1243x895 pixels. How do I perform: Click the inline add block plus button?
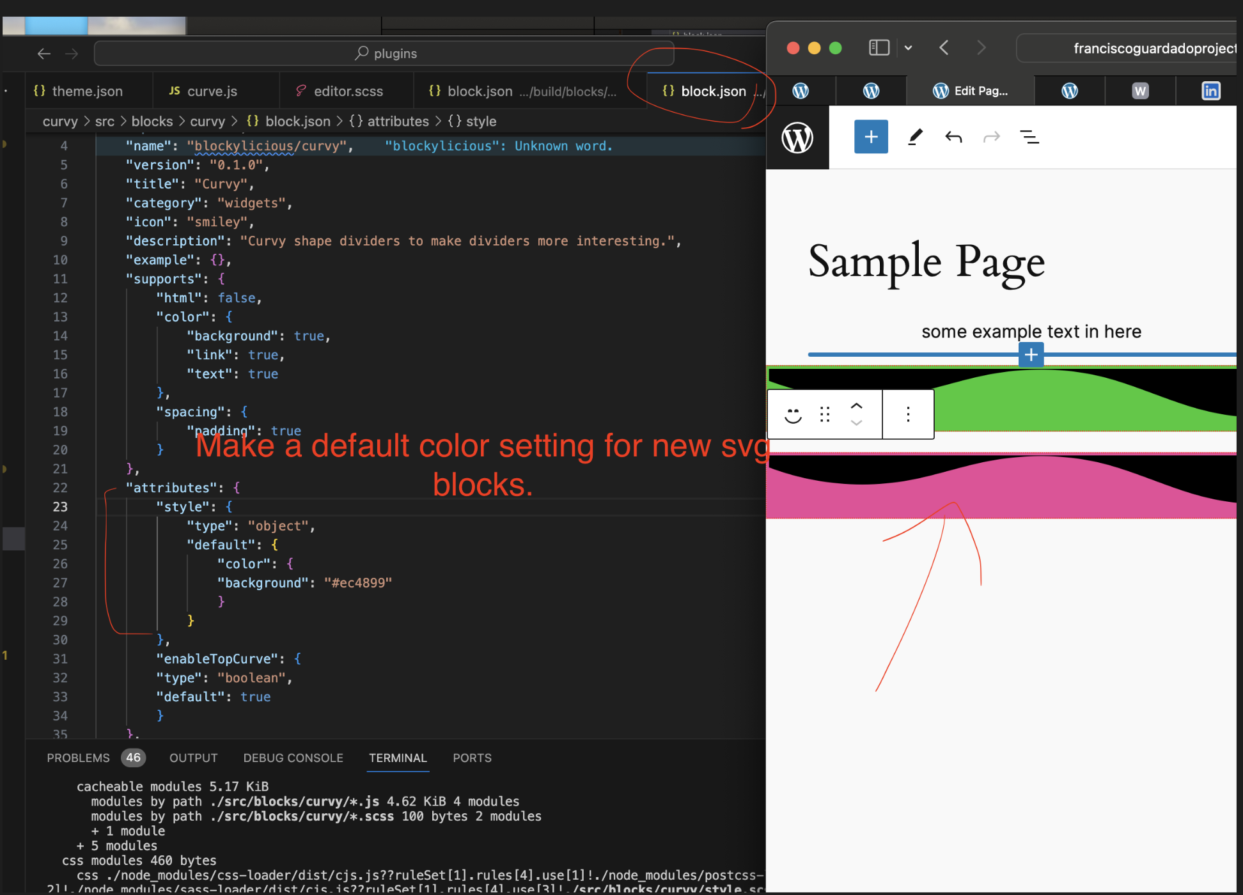coord(1031,355)
